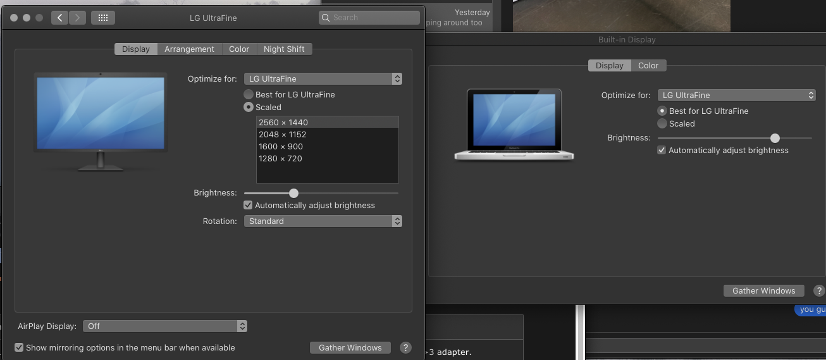Click Gather Windows in LG UltraFine window
This screenshot has height=360, width=826.
pos(350,347)
